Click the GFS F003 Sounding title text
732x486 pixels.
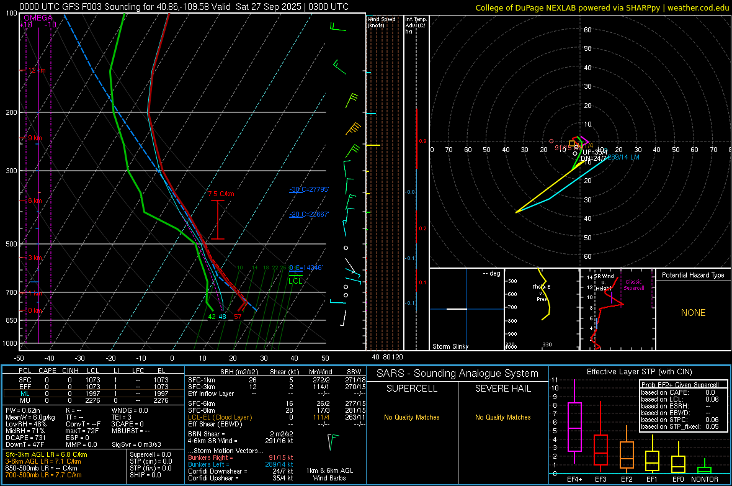184,7
